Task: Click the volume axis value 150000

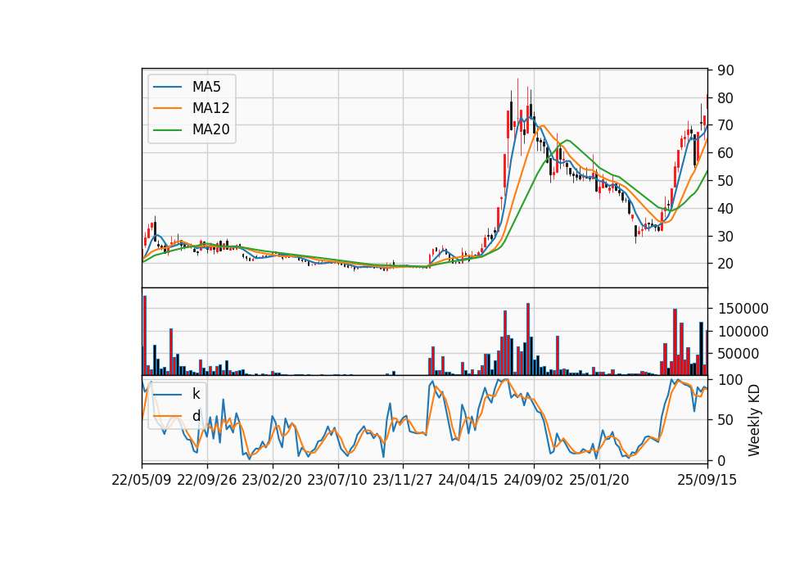Action: [x=743, y=309]
